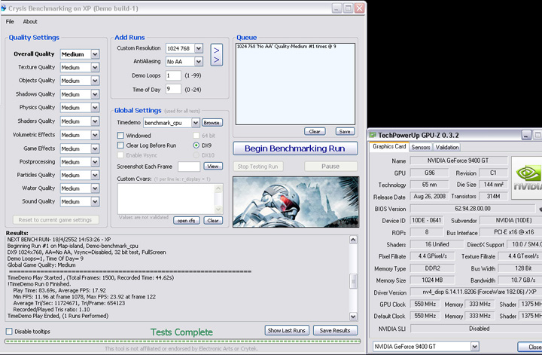Click Stop Testing Run button
542x355 pixels.
pos(258,167)
